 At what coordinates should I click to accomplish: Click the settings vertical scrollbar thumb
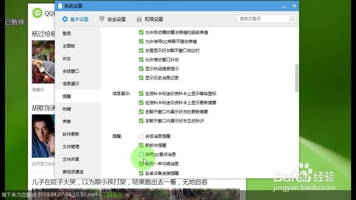pos(296,78)
